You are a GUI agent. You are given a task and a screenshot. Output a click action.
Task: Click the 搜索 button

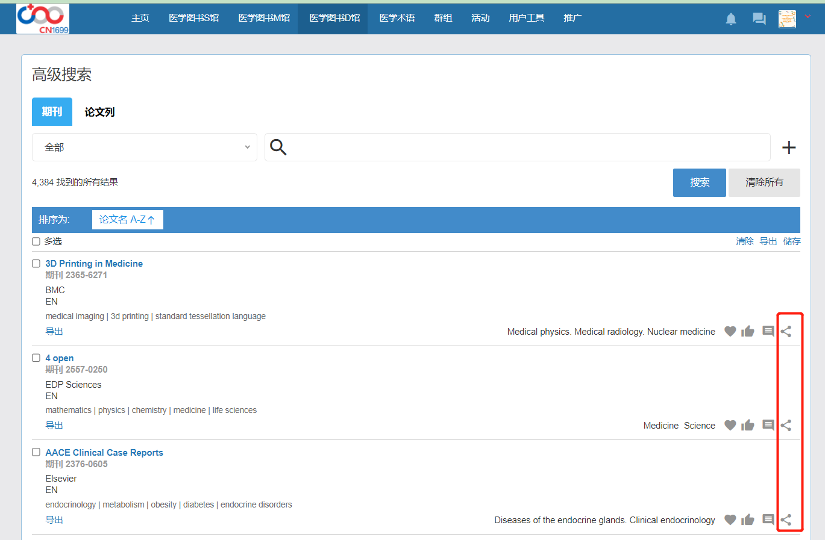tap(700, 182)
